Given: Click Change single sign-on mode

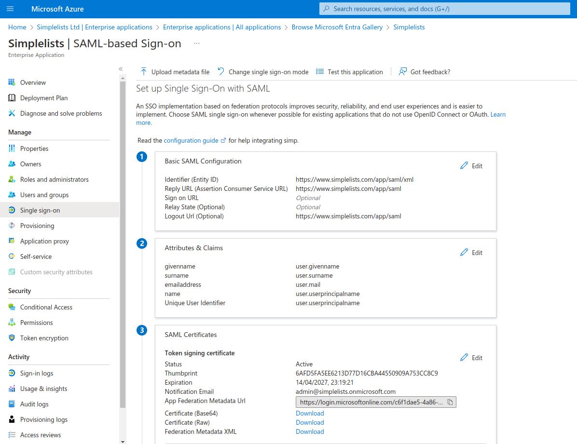Looking at the screenshot, I should (x=263, y=72).
